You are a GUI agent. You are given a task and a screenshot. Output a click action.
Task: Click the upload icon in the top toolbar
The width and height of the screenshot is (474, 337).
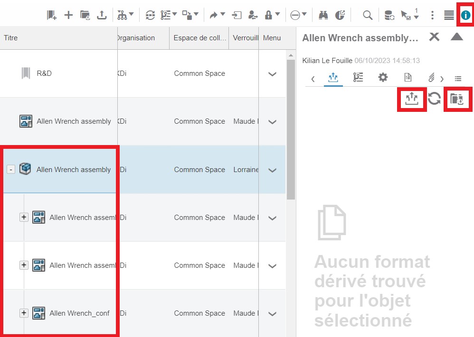102,15
